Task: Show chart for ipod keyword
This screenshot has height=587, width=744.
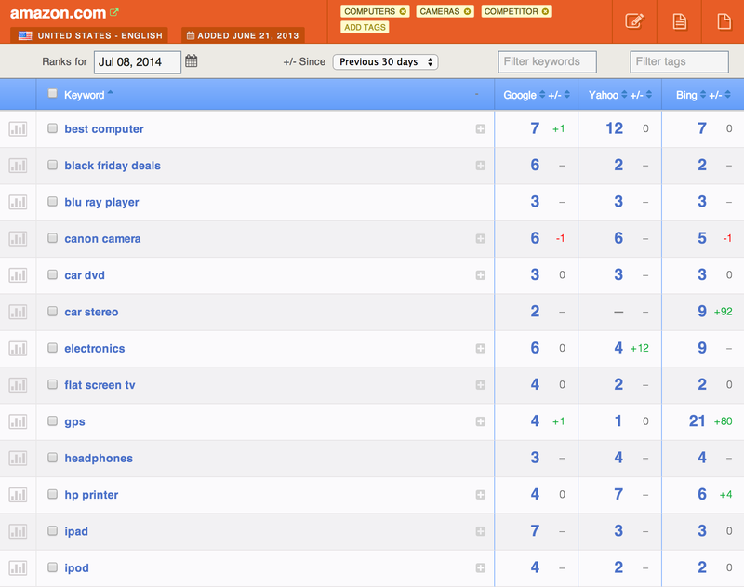Action: (x=18, y=567)
